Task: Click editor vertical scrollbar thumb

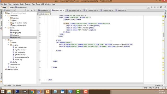Action: point(164,35)
